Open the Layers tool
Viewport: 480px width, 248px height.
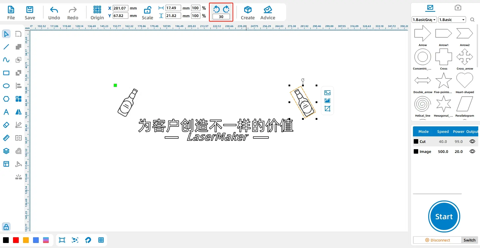[6, 151]
